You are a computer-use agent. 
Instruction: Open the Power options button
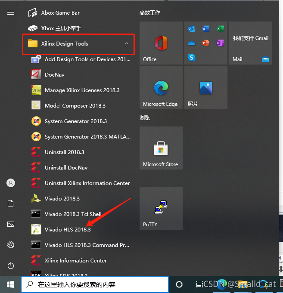click(11, 265)
